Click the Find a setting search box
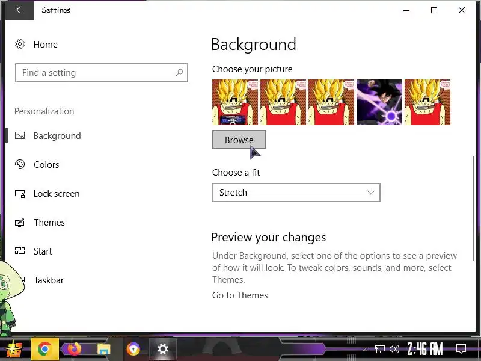 click(102, 73)
